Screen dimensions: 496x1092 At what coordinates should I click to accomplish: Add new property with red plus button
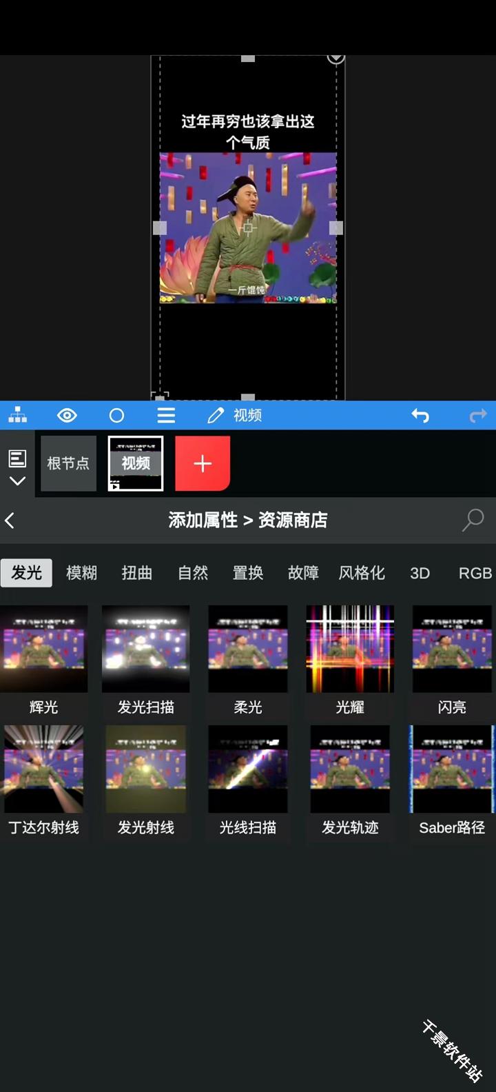click(x=203, y=463)
